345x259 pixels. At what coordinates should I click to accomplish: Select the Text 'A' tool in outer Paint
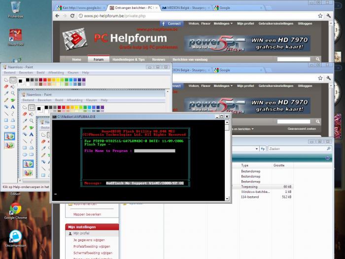(x=13, y=107)
